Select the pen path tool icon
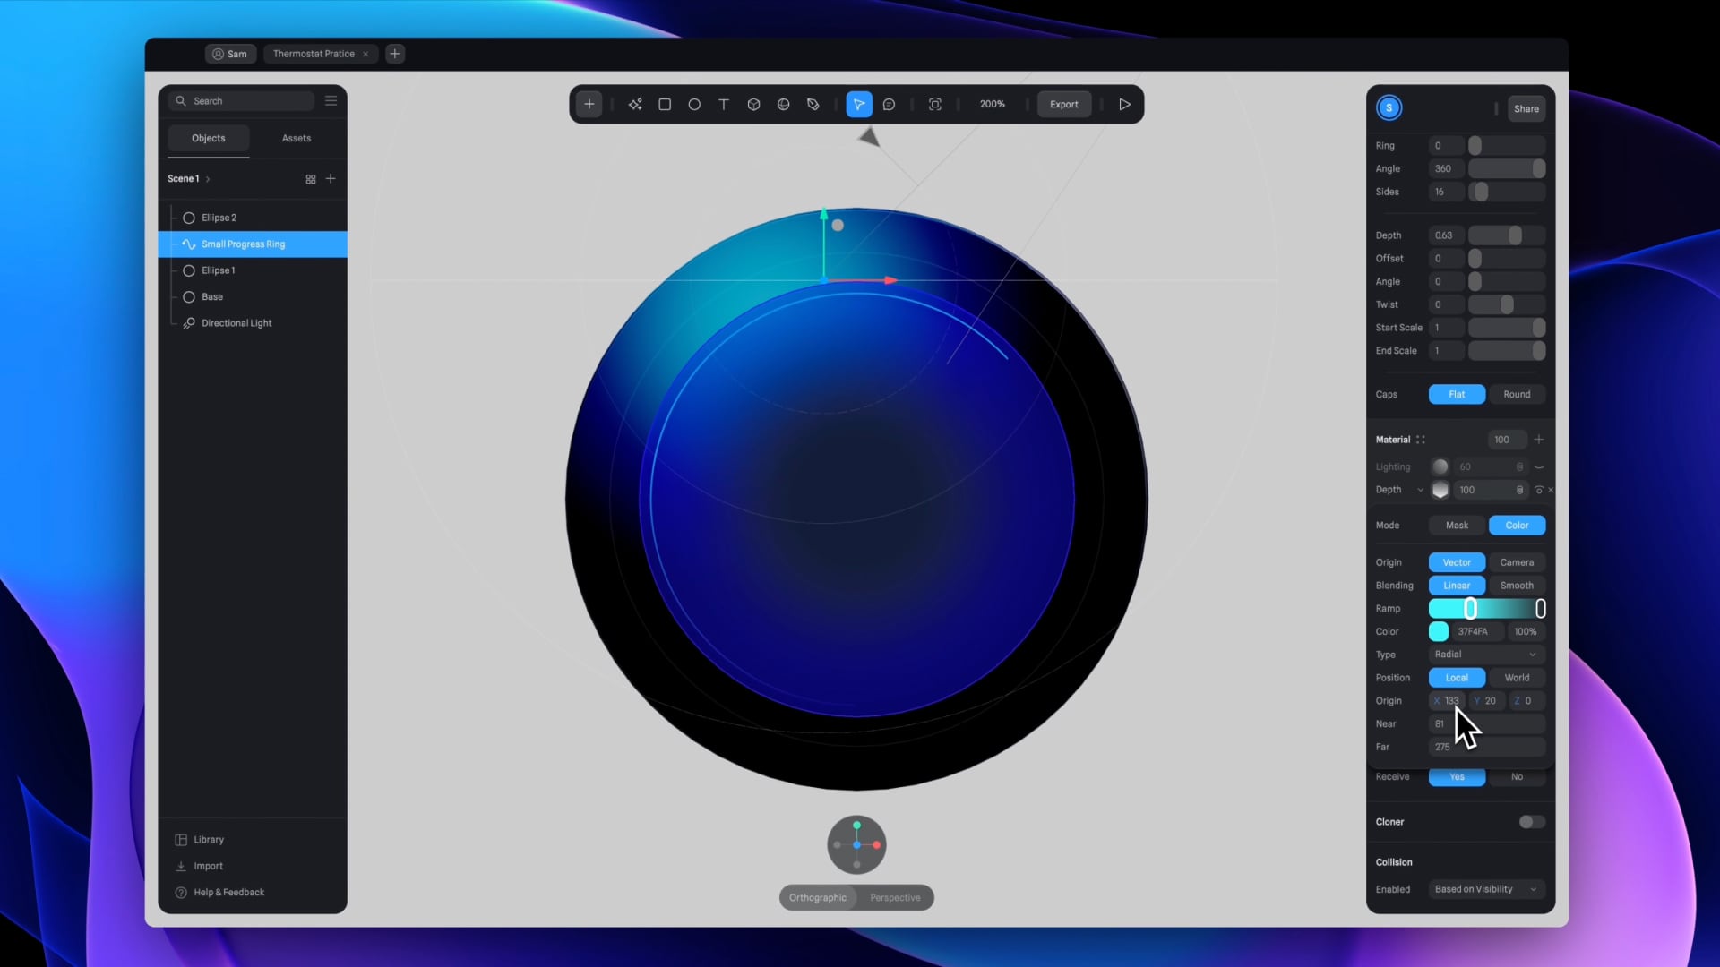This screenshot has height=967, width=1720. tap(813, 105)
